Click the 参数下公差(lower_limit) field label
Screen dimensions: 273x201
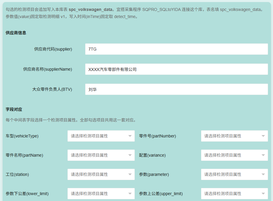click(27, 194)
